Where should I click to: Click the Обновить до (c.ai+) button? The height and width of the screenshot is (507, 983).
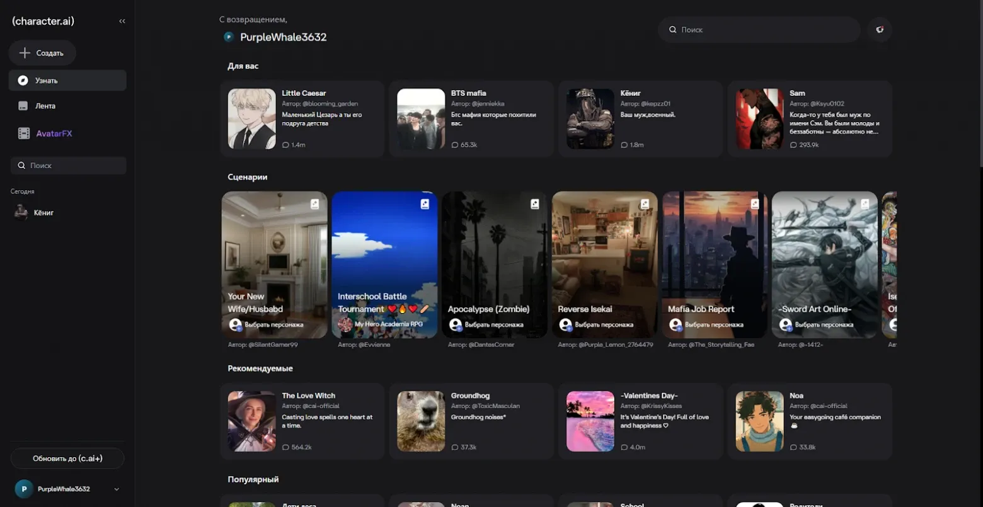(67, 458)
